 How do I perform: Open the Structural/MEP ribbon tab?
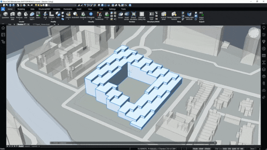click(44, 9)
